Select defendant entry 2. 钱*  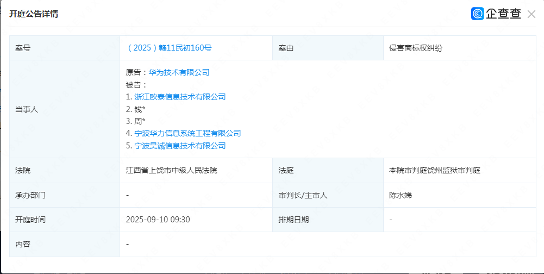[136, 109]
